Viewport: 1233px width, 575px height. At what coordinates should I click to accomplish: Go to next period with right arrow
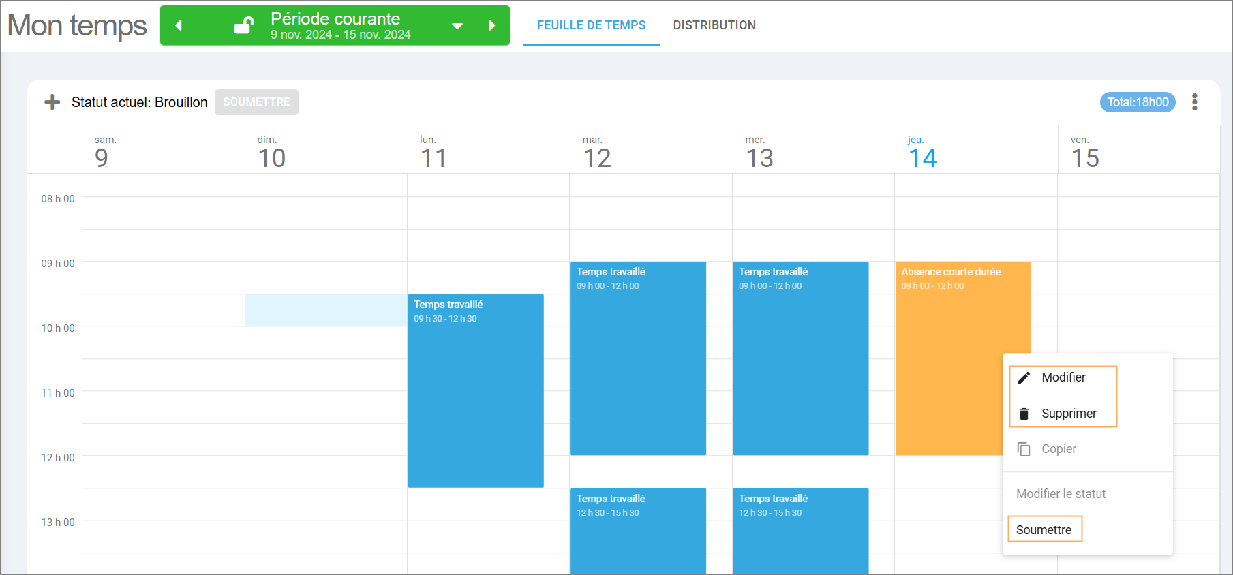tap(491, 26)
